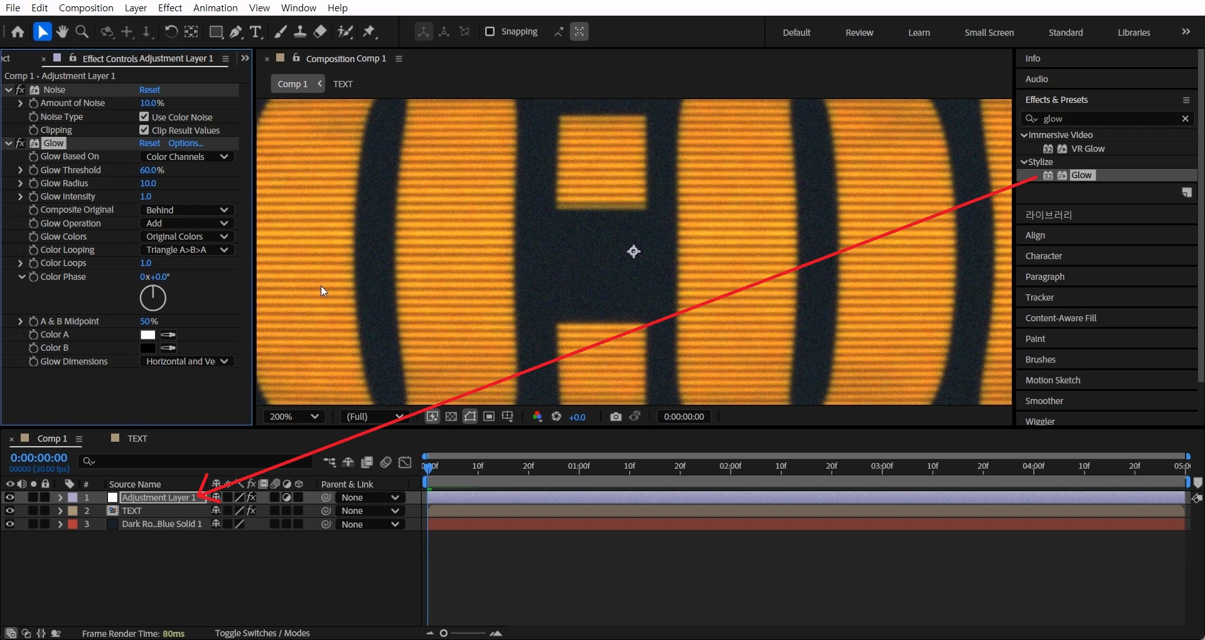Click create new bin icon in Effects panel

coord(1187,193)
